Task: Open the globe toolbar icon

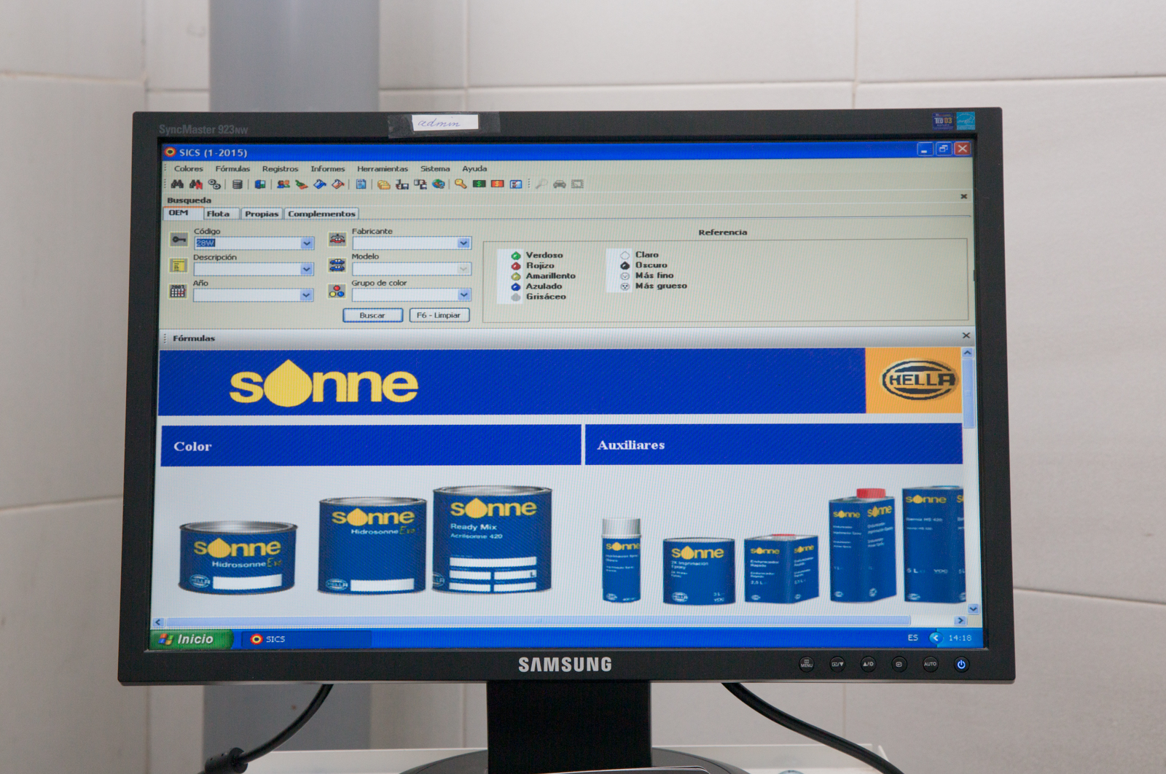Action: (x=438, y=184)
